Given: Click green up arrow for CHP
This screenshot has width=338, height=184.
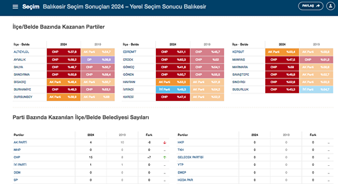Looking at the screenshot, I should [165, 157].
